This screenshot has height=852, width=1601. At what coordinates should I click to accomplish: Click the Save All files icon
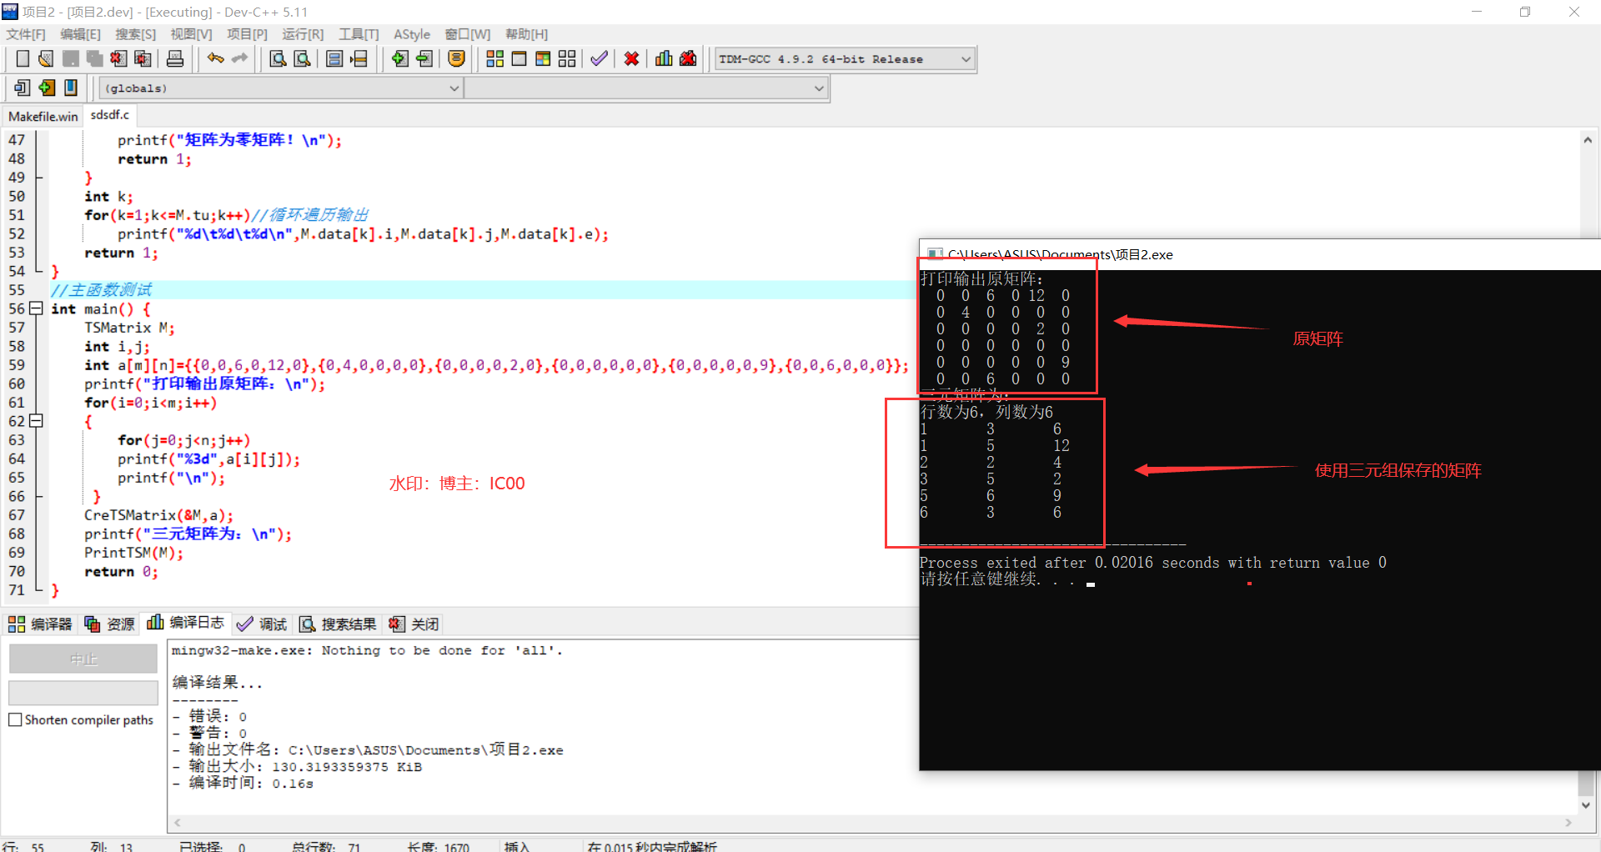click(95, 58)
